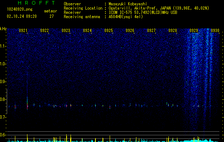Image resolution: width=224 pixels, height=142 pixels.
Task: Select the file name 10240920.png
Action: (x=20, y=9)
